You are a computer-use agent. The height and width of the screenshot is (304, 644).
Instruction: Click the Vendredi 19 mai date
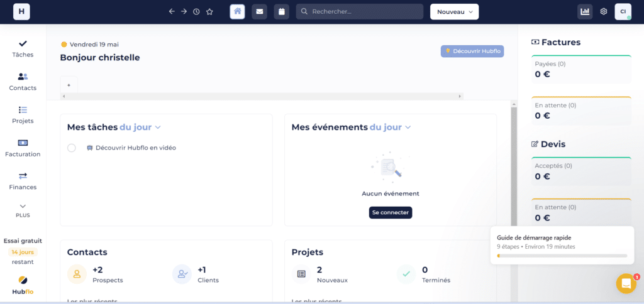point(94,45)
